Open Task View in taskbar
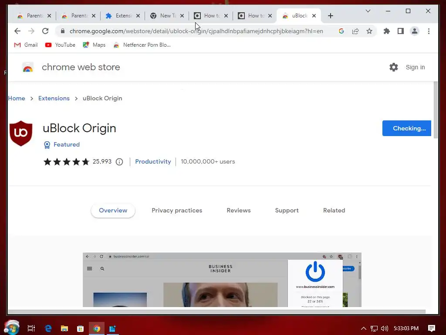 point(31,328)
